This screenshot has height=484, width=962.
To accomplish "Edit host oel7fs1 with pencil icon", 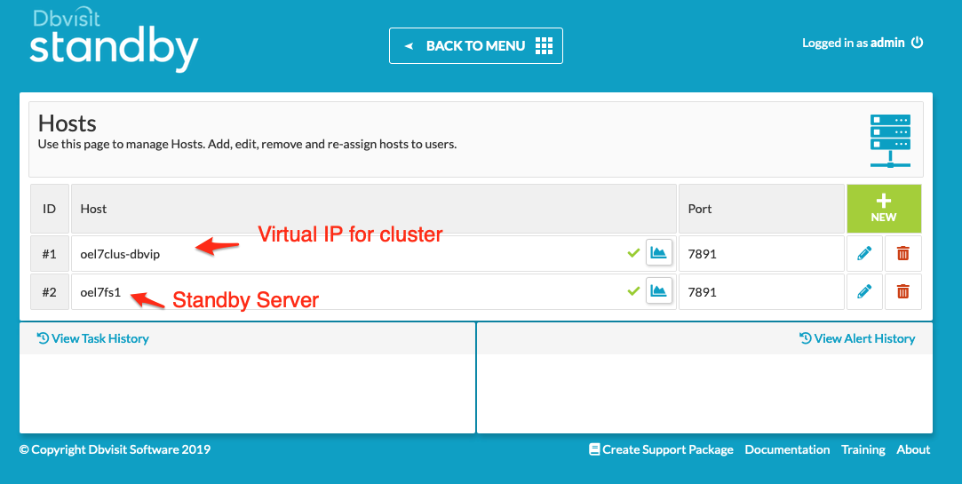I will coord(864,291).
